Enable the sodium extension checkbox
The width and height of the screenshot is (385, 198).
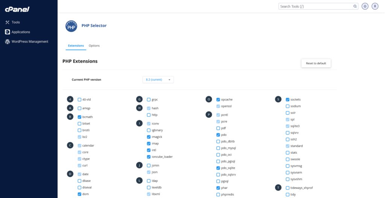coord(288,106)
